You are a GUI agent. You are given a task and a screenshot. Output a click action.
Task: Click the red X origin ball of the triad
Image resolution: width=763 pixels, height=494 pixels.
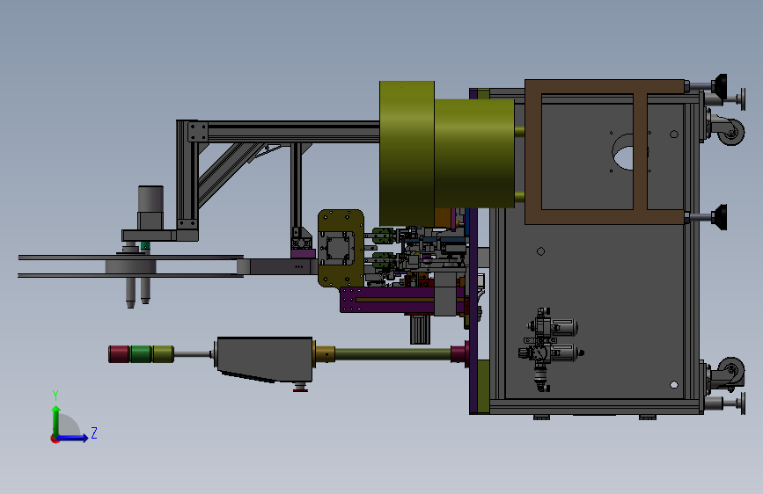coord(54,440)
